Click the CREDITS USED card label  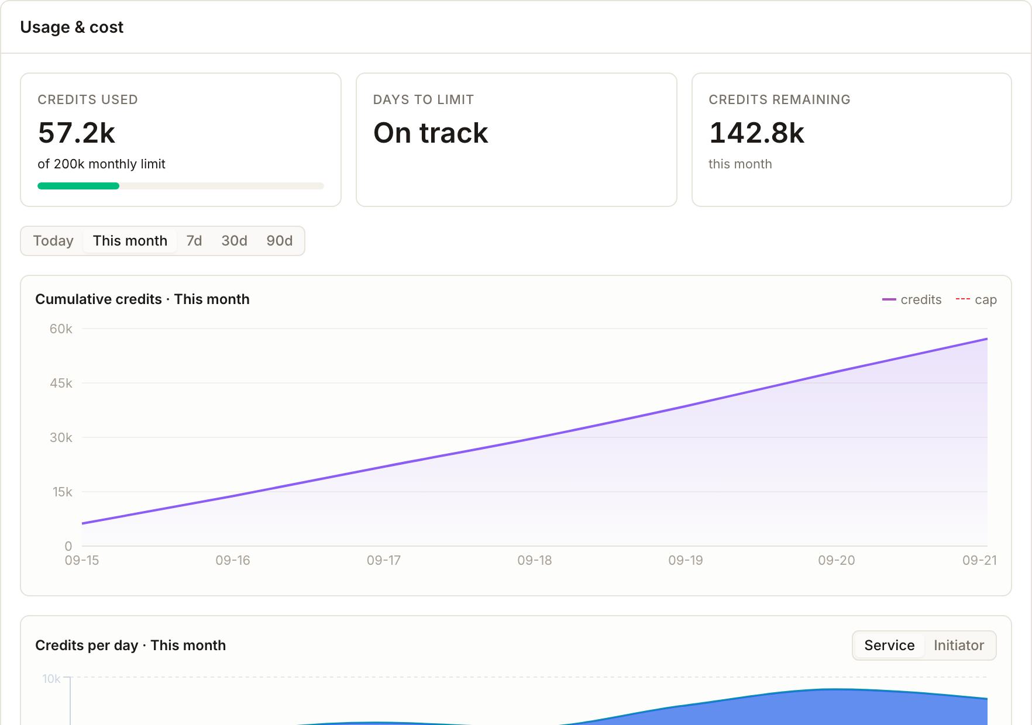pyautogui.click(x=88, y=100)
